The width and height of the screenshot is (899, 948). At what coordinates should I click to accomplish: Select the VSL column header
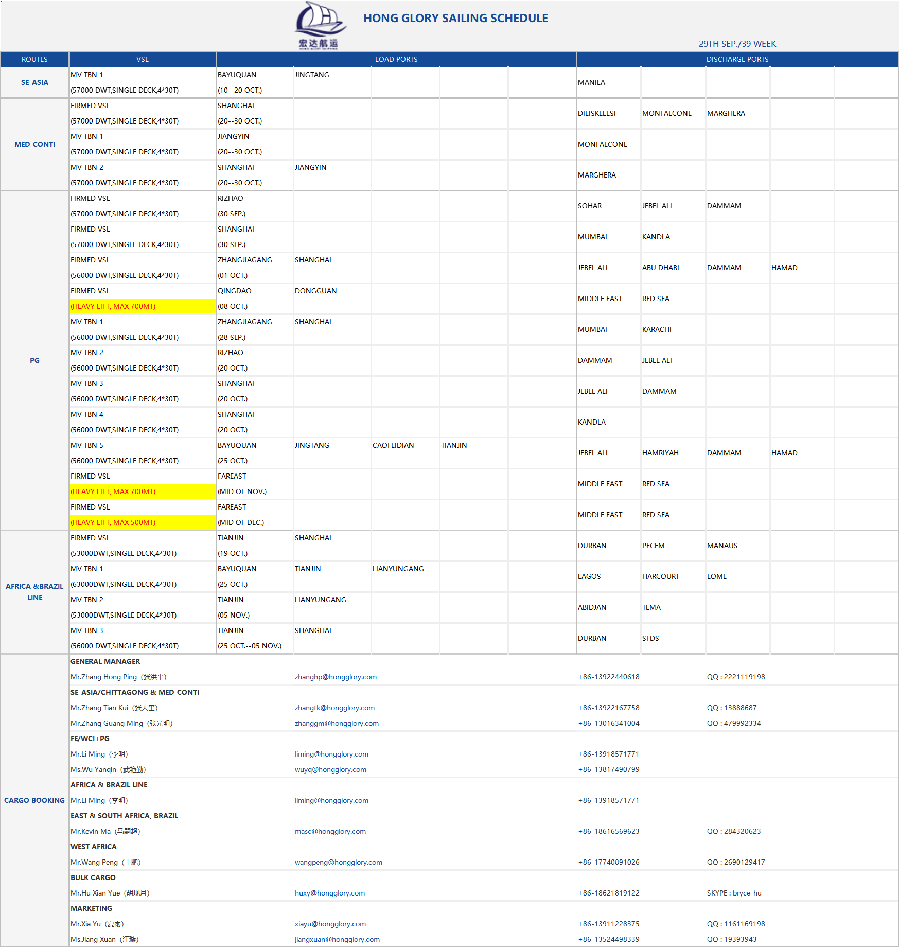(x=143, y=59)
